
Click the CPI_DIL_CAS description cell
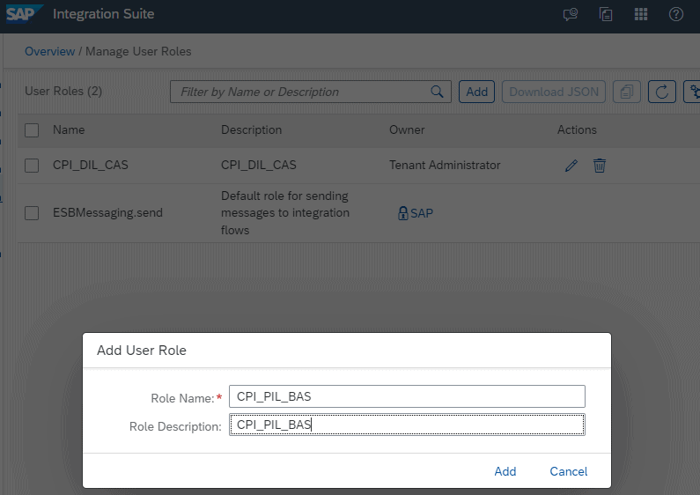[259, 166]
